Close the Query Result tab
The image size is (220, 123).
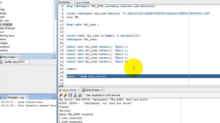(79, 90)
